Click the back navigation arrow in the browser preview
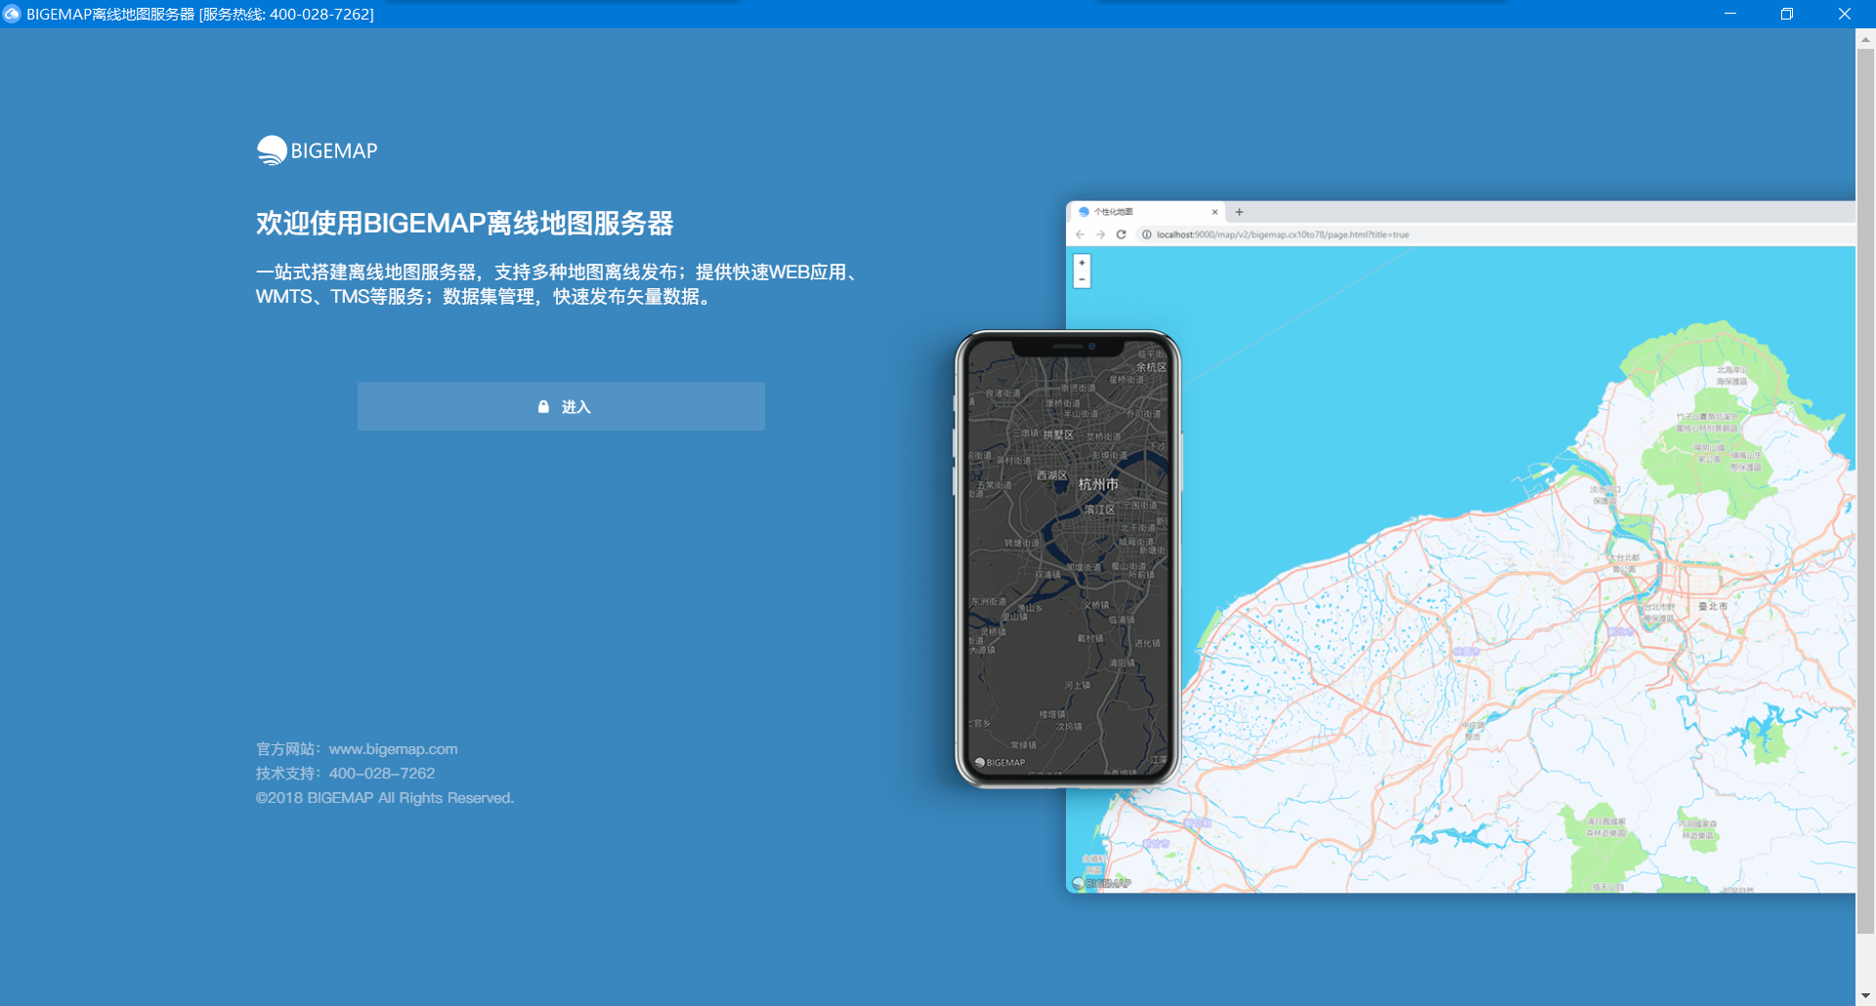This screenshot has width=1876, height=1006. [x=1079, y=234]
